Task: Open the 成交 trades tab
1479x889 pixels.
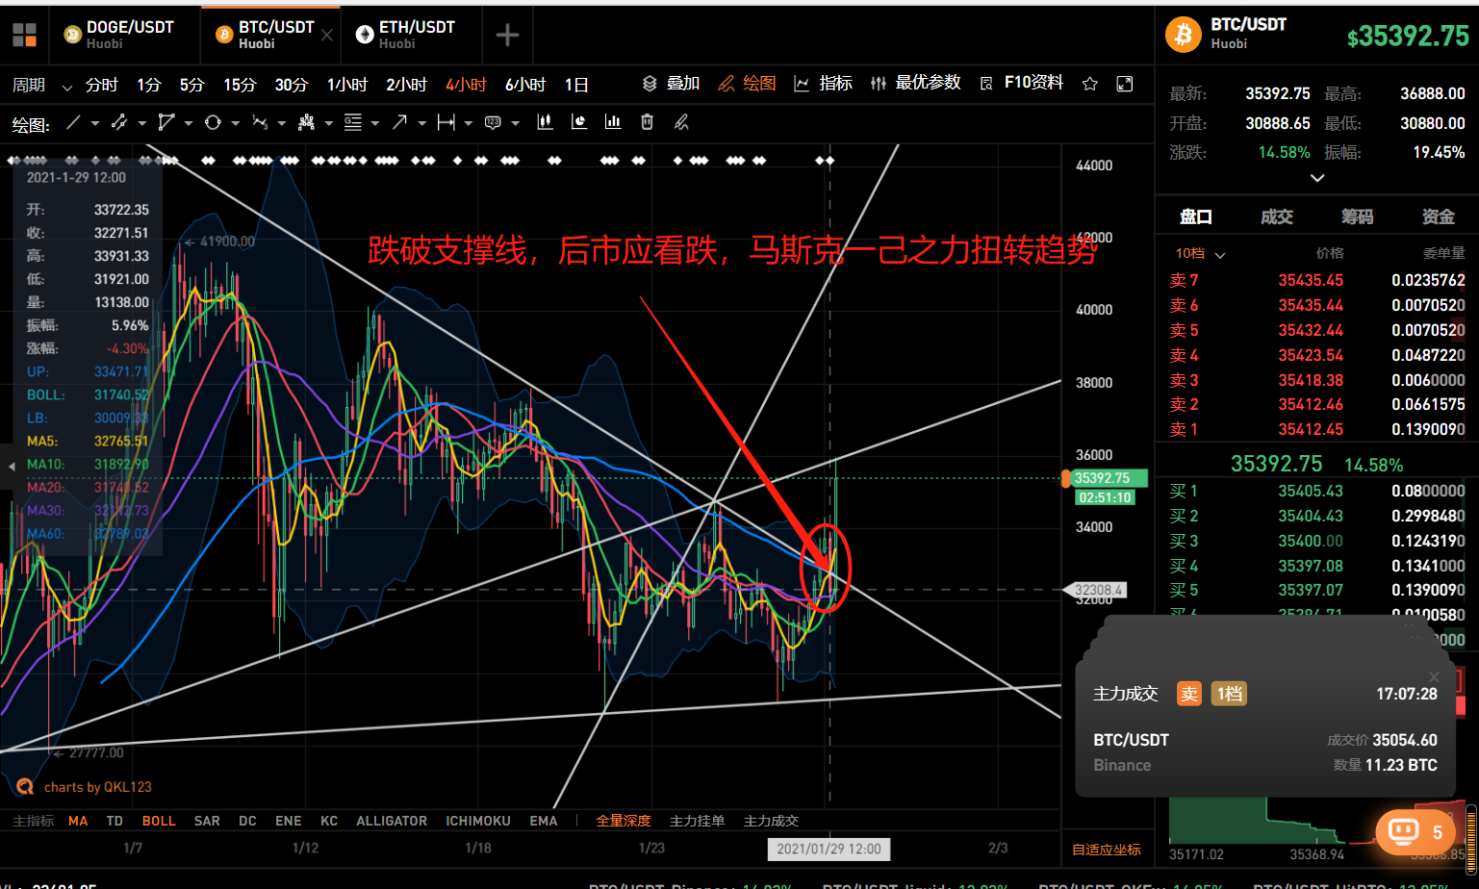Action: 1276,216
